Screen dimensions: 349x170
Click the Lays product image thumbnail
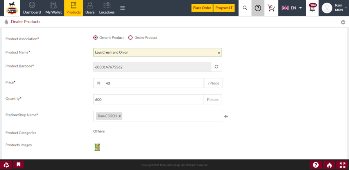click(x=97, y=147)
